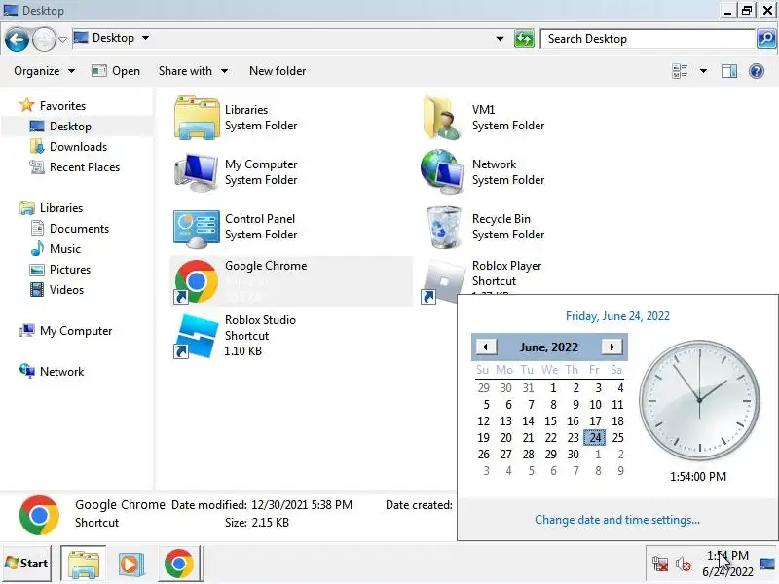Select June 1 in the calendar
779x584 pixels.
tap(552, 387)
